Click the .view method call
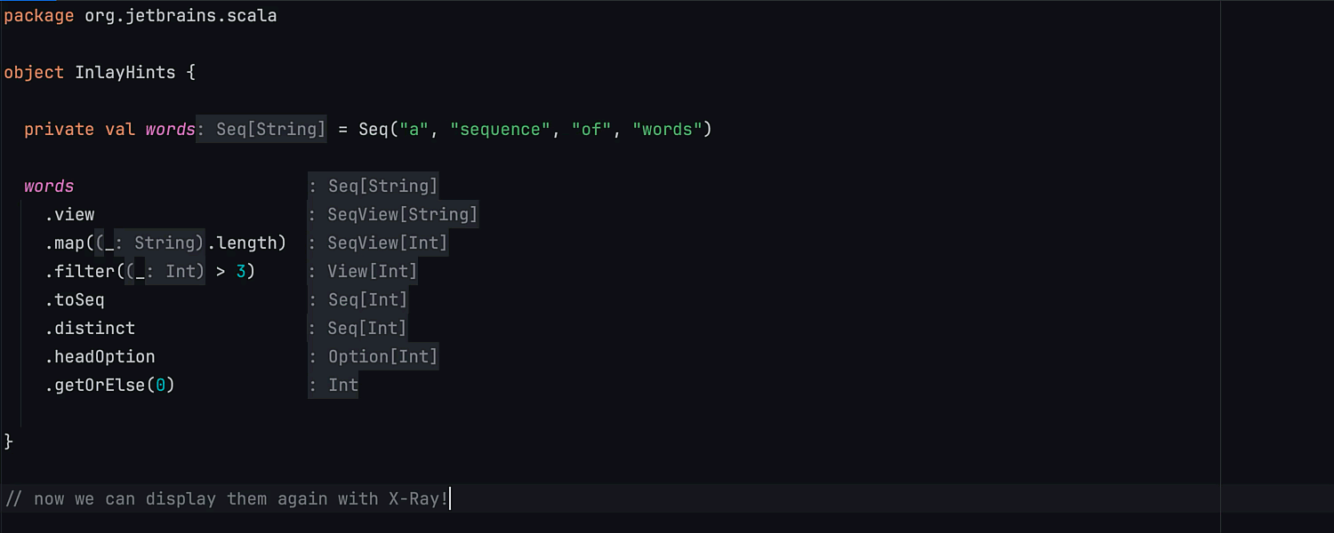Image resolution: width=1334 pixels, height=533 pixels. (x=70, y=215)
